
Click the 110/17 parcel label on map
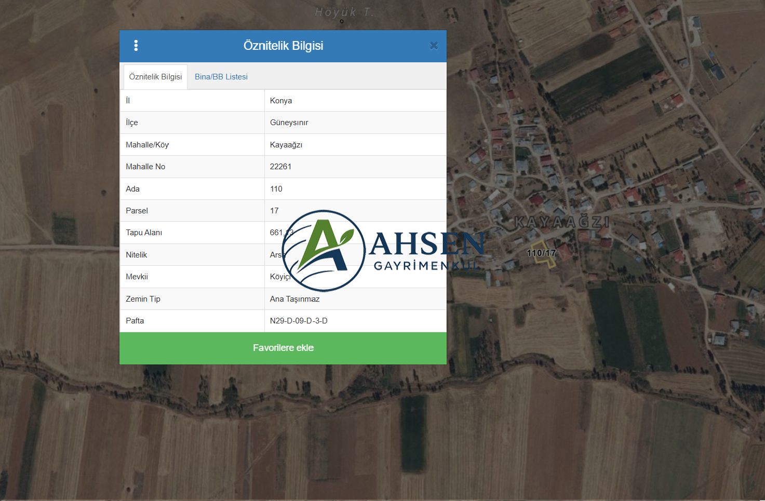coord(541,253)
